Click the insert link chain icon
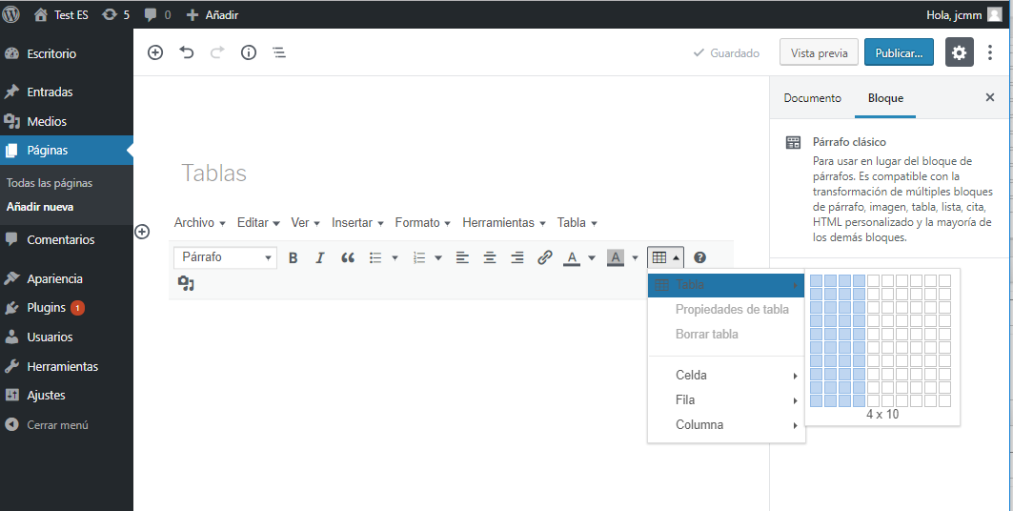Image resolution: width=1013 pixels, height=511 pixels. point(545,257)
